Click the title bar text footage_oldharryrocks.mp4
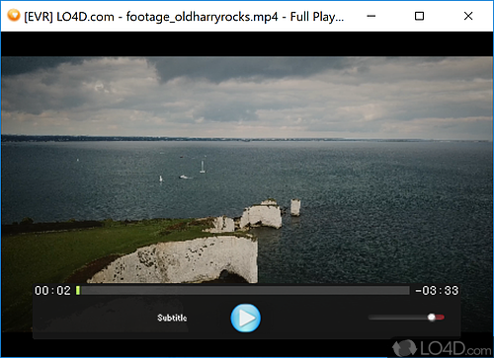This screenshot has width=494, height=358. 202,17
